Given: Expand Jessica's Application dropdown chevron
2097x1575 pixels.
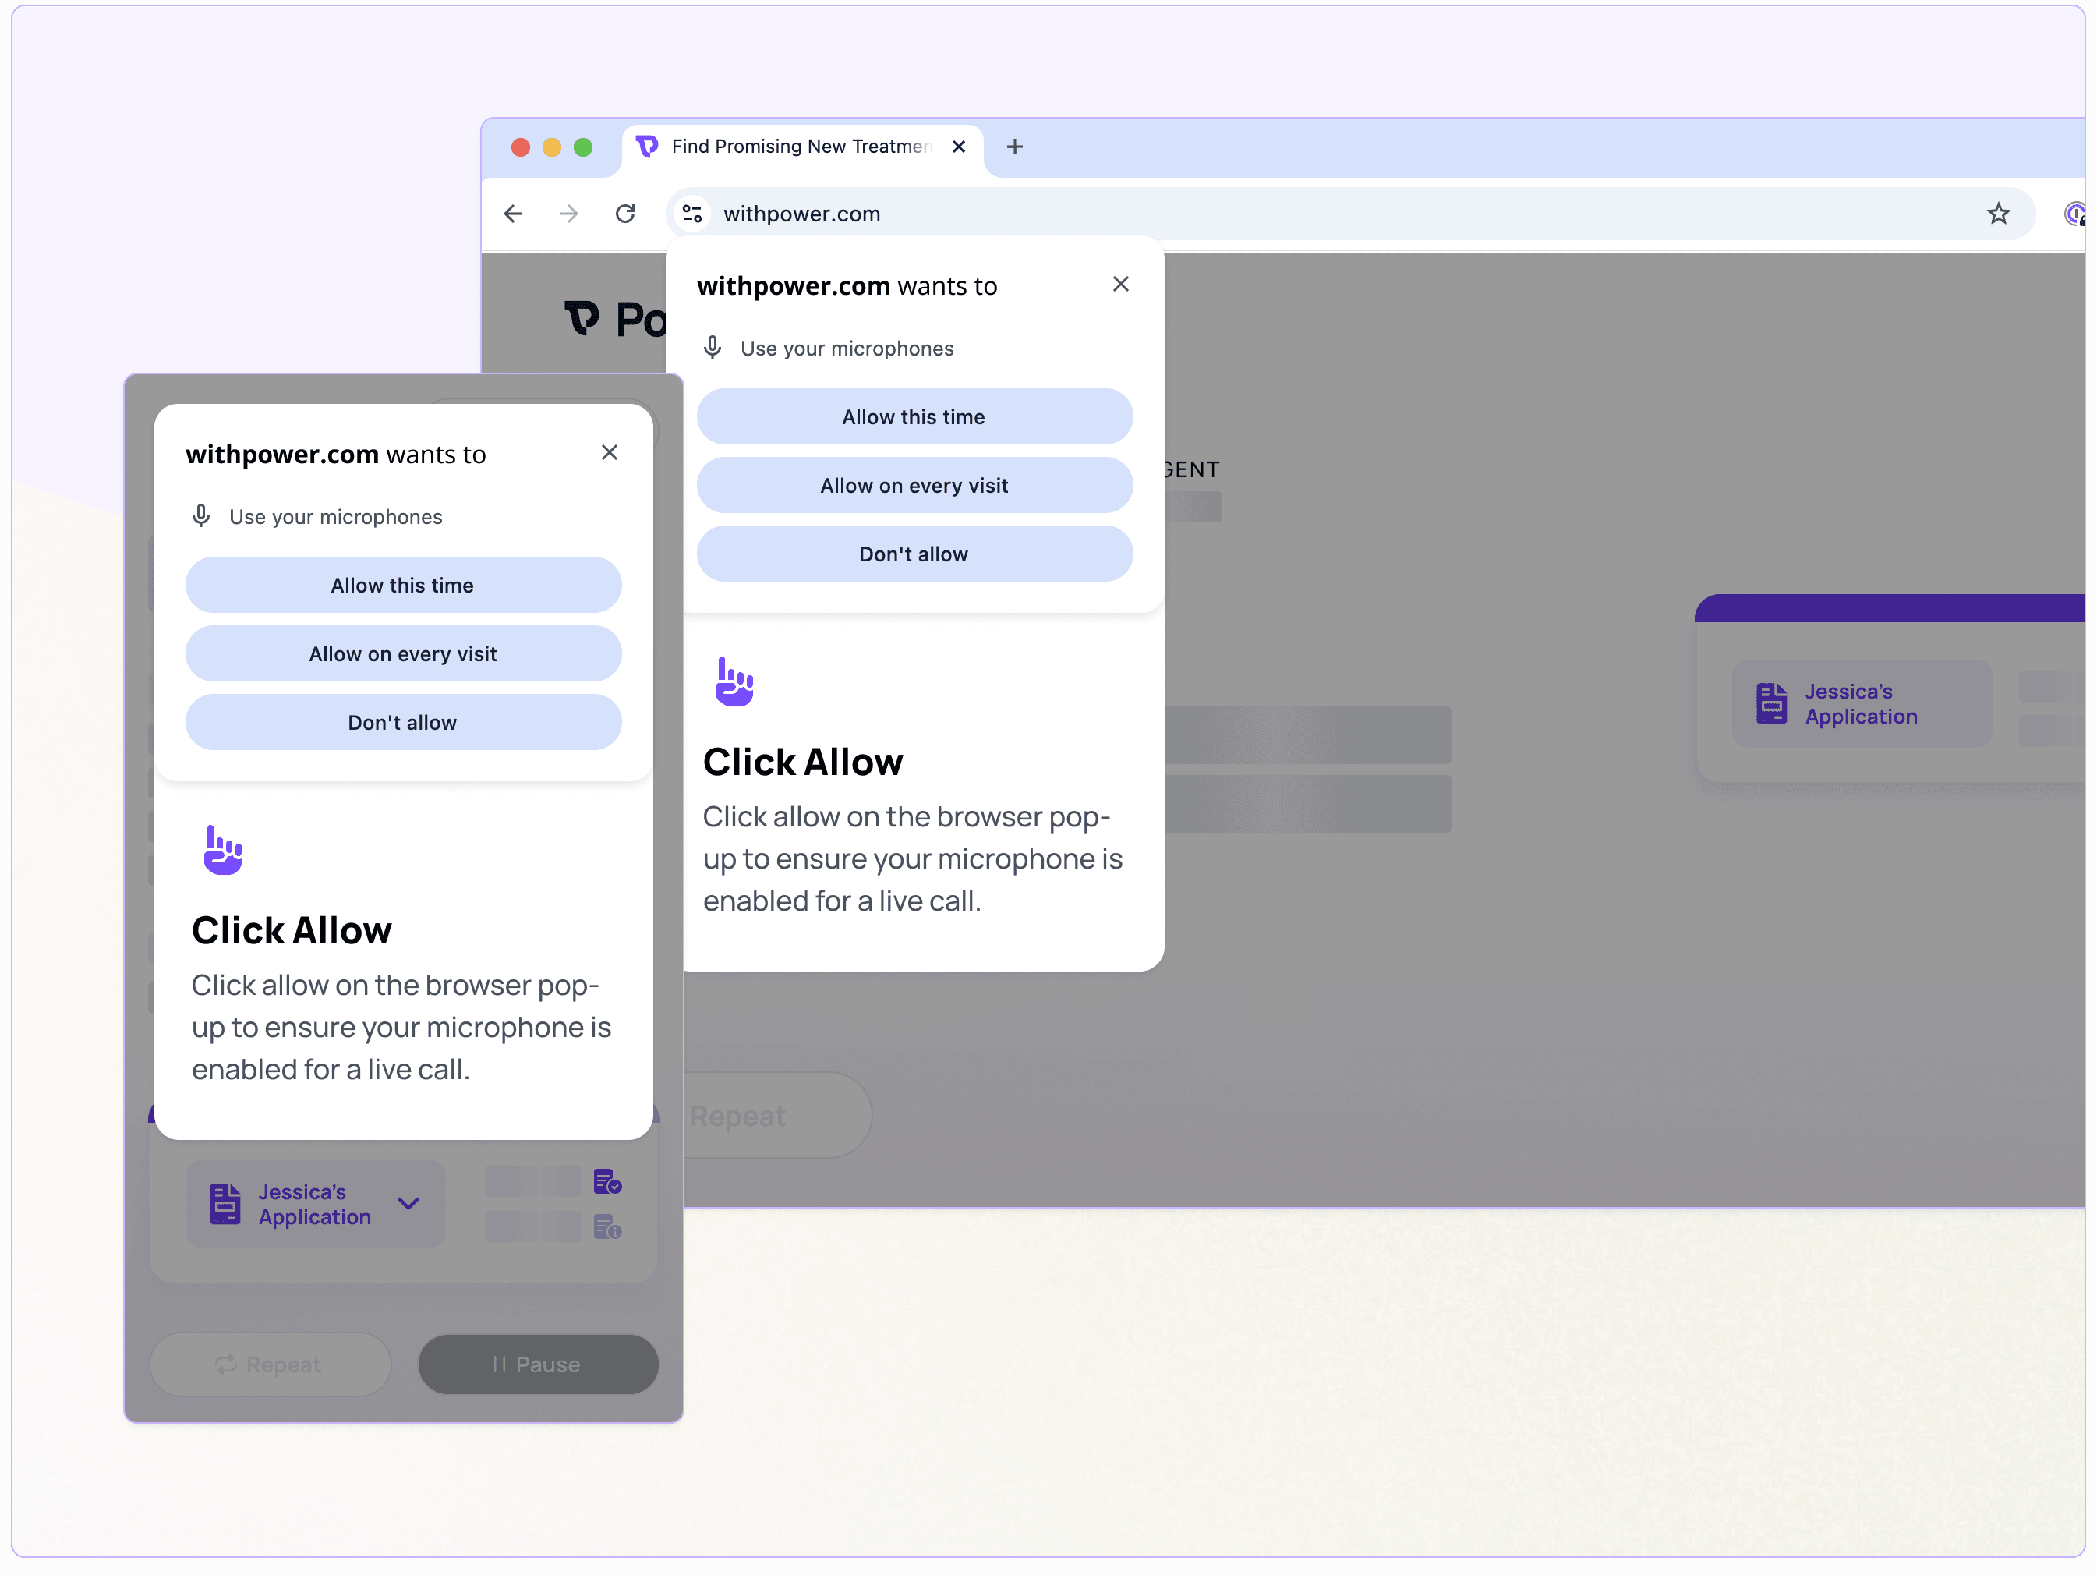Looking at the screenshot, I should 408,1204.
